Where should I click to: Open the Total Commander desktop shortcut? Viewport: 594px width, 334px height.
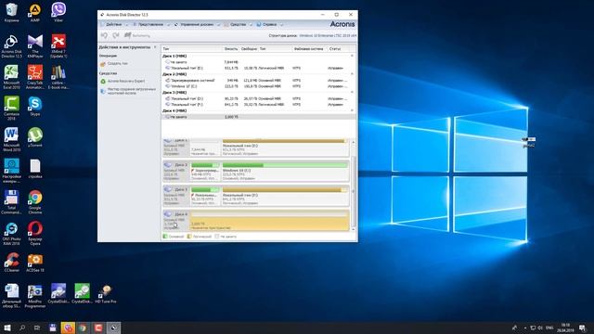[11, 202]
